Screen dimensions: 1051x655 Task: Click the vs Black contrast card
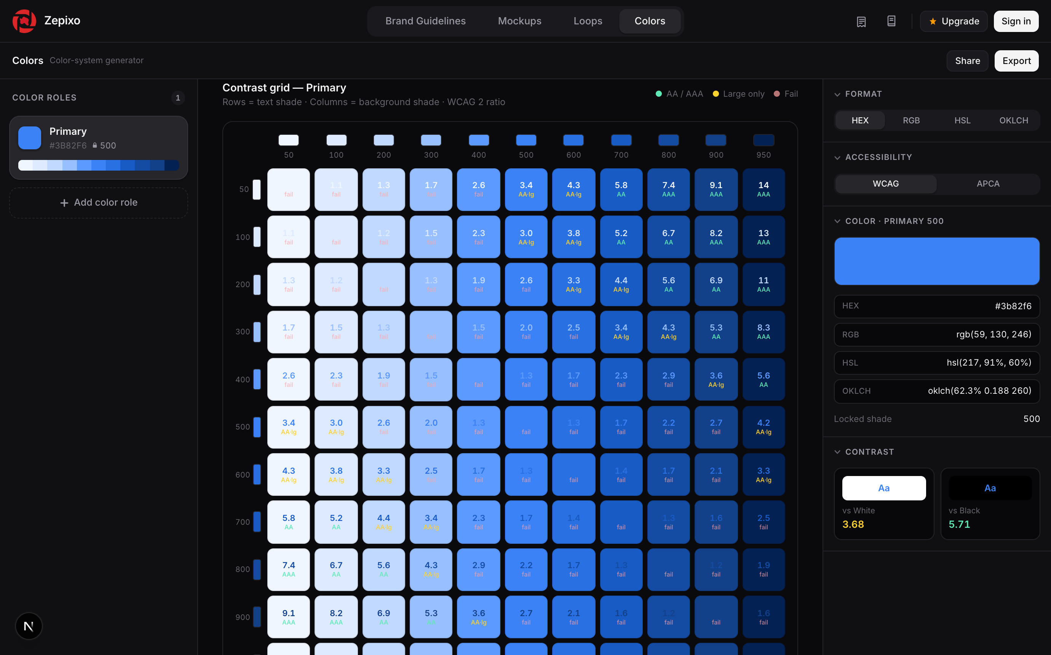tap(990, 504)
